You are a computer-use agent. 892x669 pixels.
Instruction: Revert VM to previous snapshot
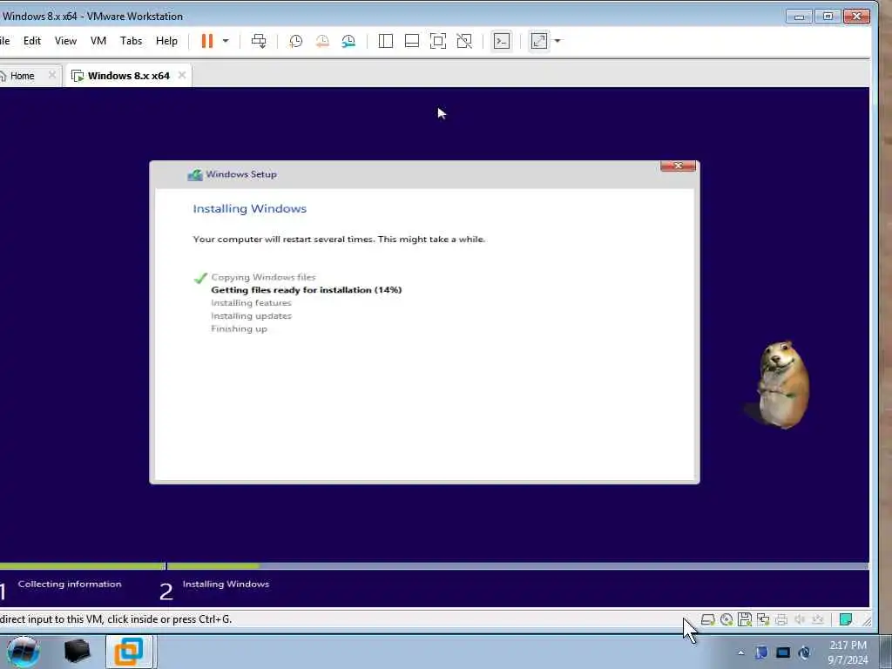[x=322, y=41]
